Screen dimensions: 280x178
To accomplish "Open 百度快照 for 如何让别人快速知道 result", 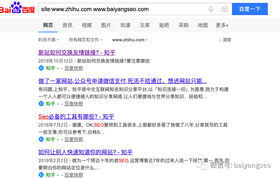I will click(x=73, y=175).
